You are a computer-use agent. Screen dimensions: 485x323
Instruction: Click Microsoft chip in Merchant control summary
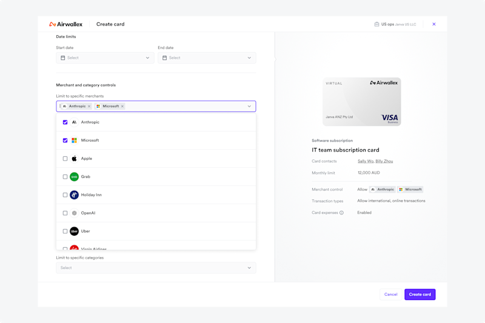click(410, 190)
